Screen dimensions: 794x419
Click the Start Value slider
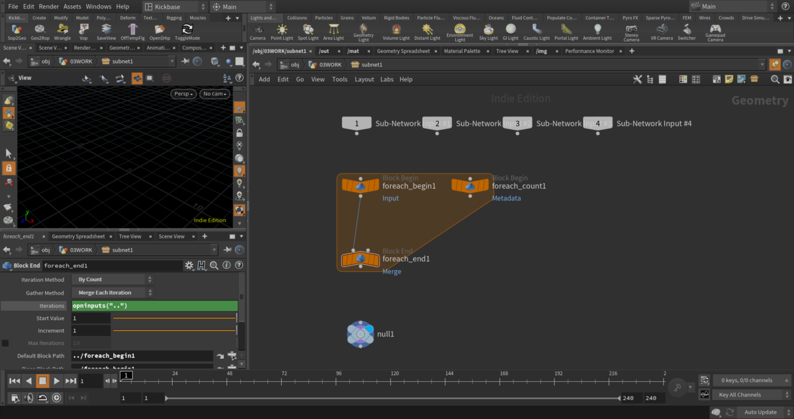click(174, 318)
